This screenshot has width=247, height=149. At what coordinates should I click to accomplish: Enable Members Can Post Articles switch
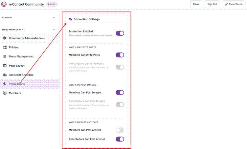click(120, 130)
